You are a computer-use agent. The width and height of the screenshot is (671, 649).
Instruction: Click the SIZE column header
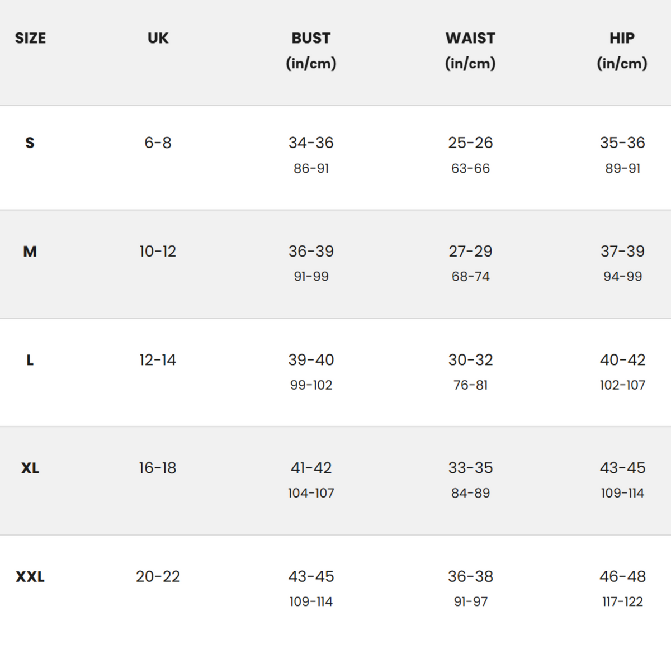(30, 38)
